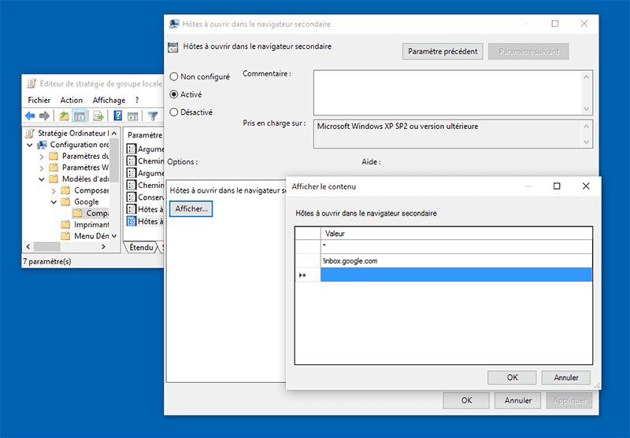
Task: Click the funnel Filter toolbar icon
Action: click(153, 116)
